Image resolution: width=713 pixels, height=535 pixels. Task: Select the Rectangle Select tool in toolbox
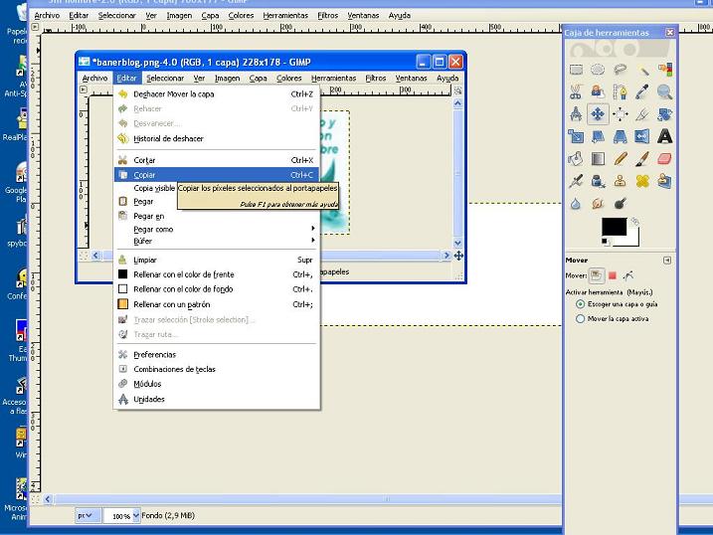[x=576, y=70]
